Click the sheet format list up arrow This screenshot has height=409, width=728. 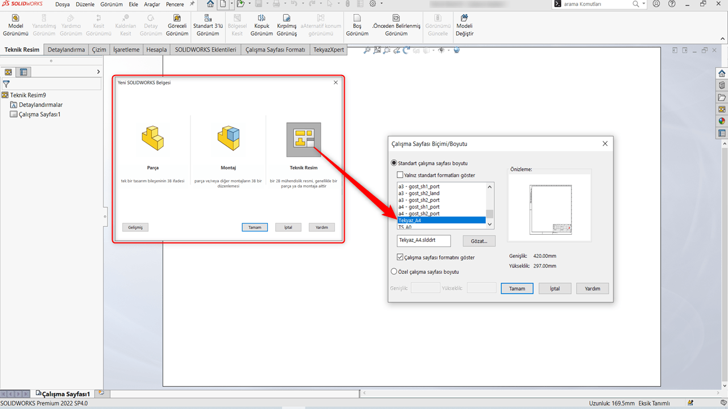pyautogui.click(x=490, y=186)
